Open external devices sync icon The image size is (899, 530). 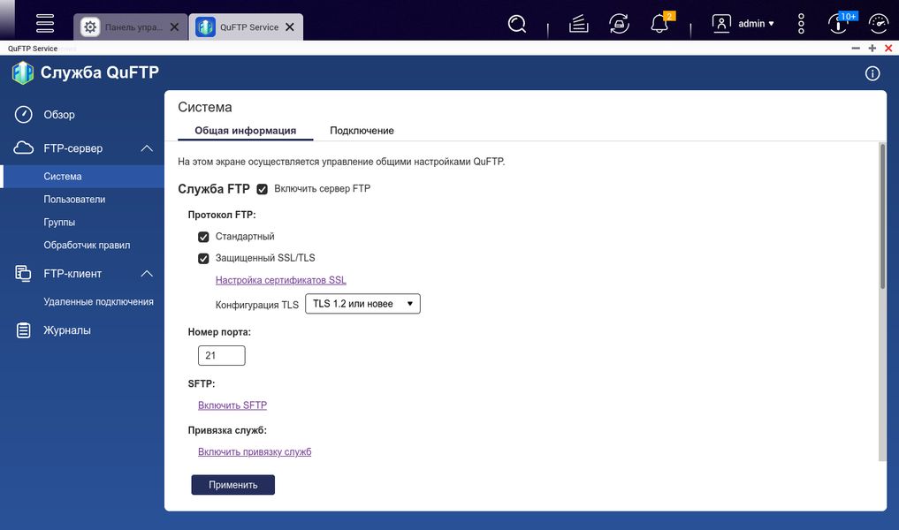(619, 24)
